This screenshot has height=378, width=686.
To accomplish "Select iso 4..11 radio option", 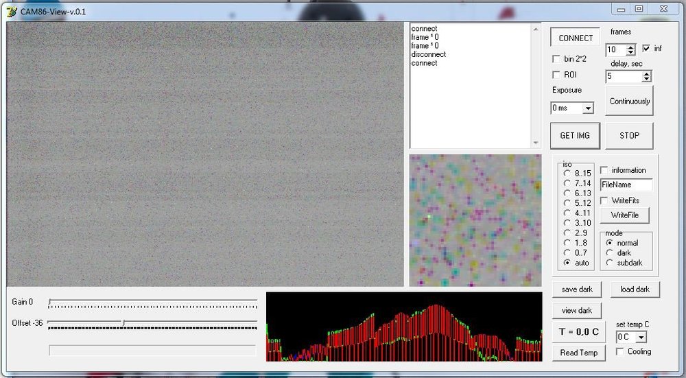I will point(567,213).
